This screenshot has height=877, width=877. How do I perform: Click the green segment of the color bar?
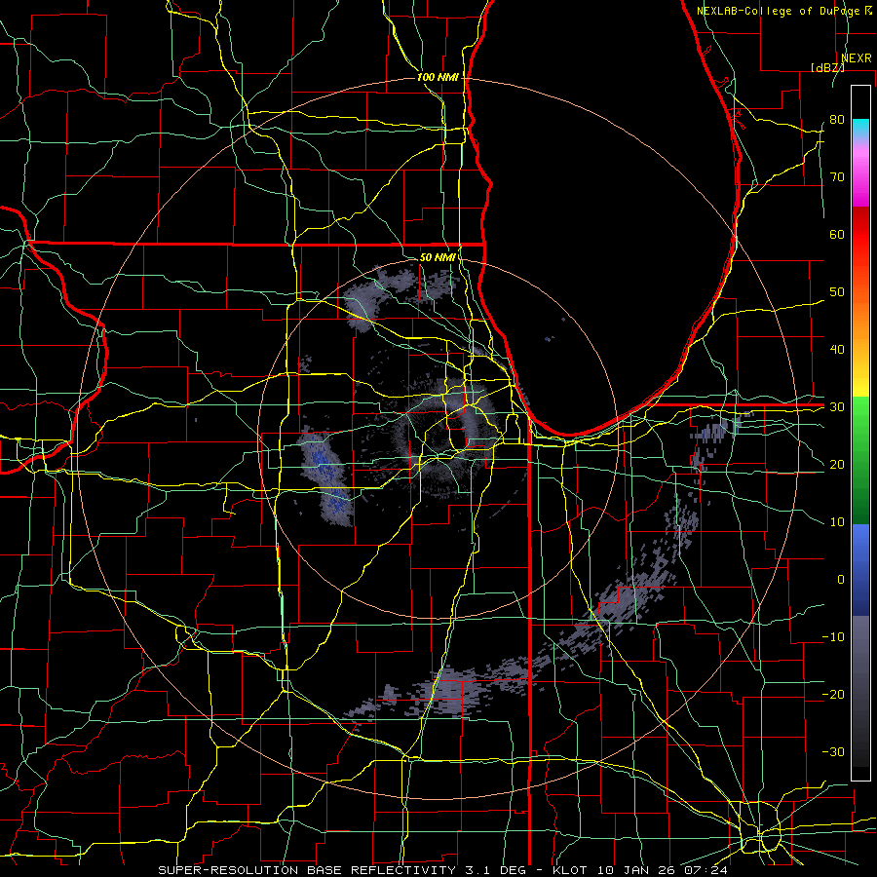(x=860, y=460)
